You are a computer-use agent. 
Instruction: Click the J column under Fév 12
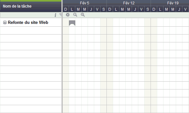pyautogui.click(x=135, y=9)
